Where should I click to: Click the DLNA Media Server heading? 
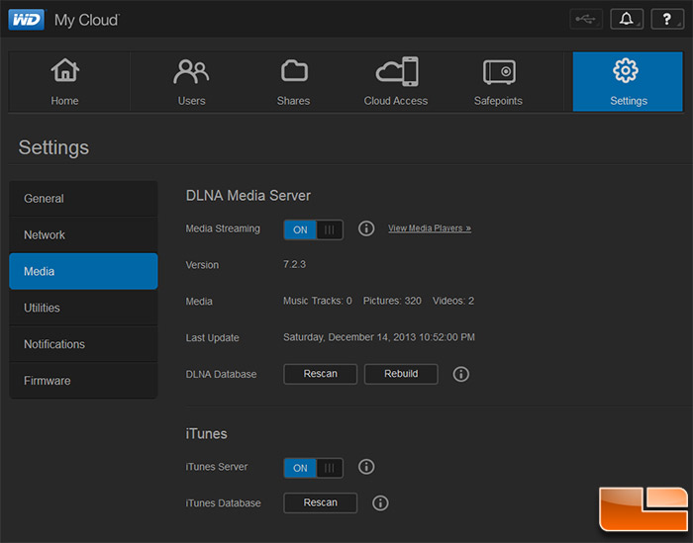[247, 196]
